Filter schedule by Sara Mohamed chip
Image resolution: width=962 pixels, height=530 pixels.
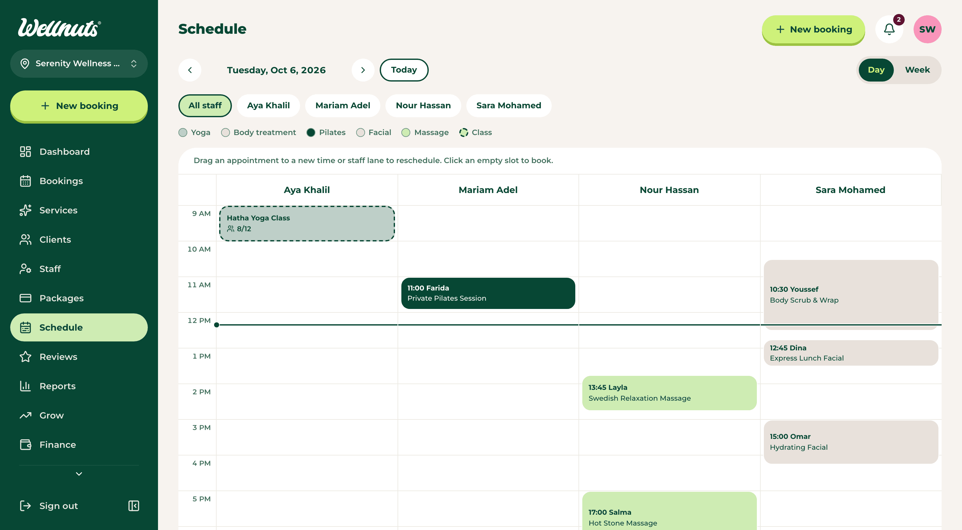[x=509, y=106]
